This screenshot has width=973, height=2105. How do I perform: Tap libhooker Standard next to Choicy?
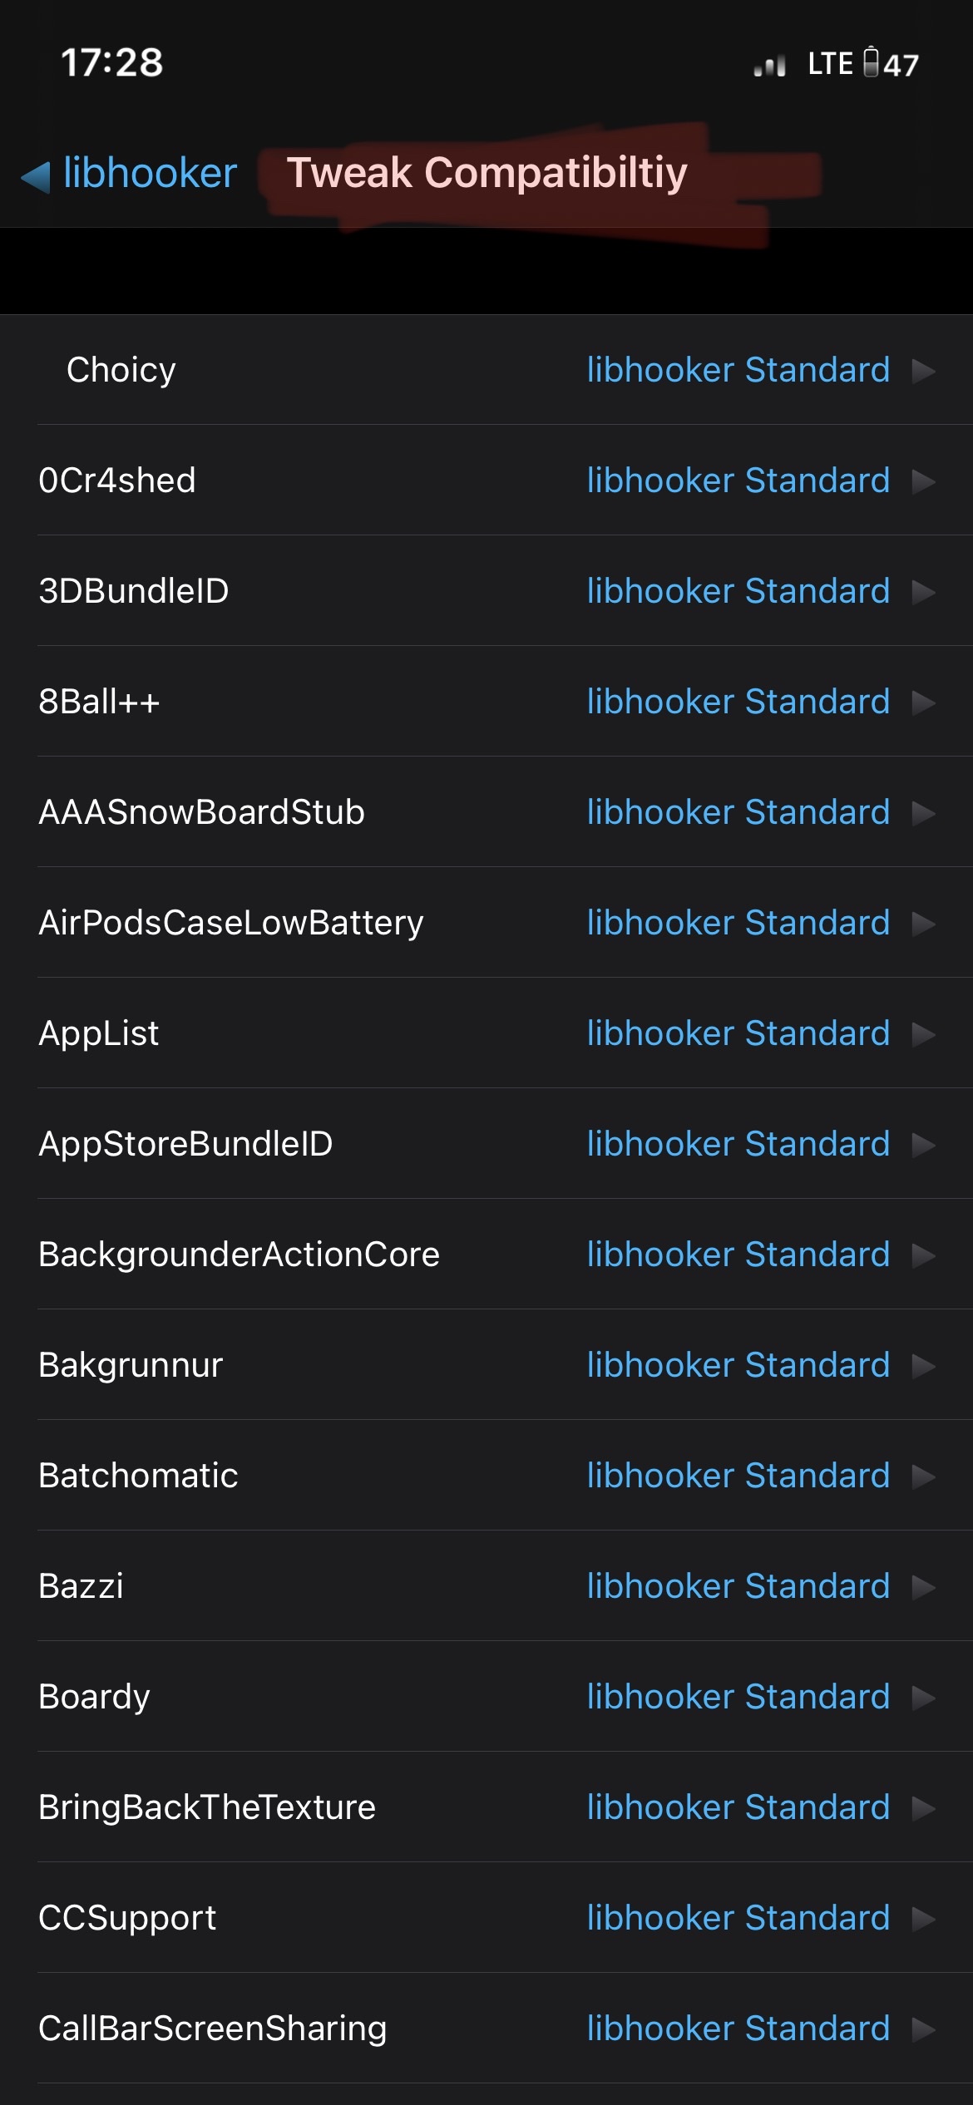point(737,369)
